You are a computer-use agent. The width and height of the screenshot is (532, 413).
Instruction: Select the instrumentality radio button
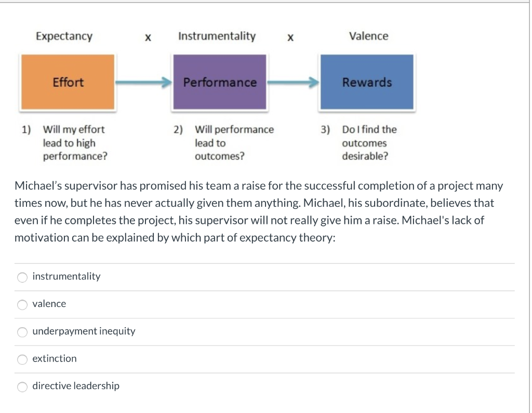click(x=22, y=277)
